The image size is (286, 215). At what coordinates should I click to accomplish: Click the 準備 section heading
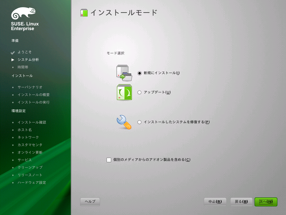pos(15,40)
